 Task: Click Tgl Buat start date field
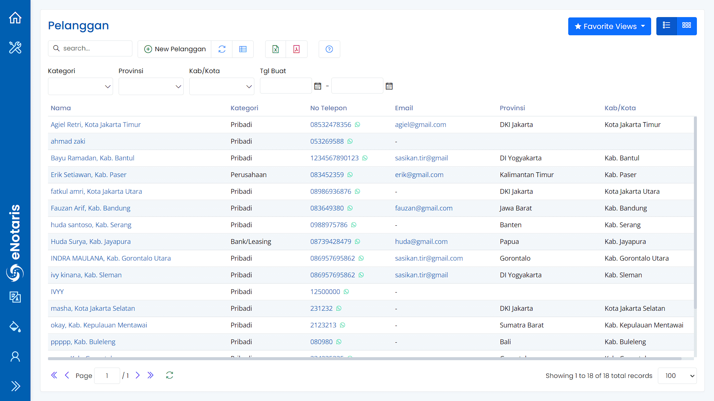coord(286,86)
